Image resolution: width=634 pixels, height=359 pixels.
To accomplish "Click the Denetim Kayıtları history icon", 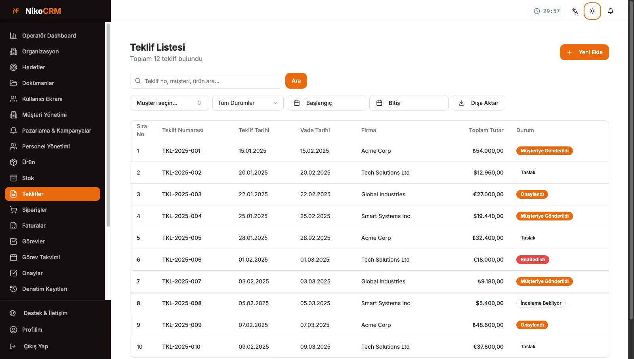I will (x=13, y=289).
